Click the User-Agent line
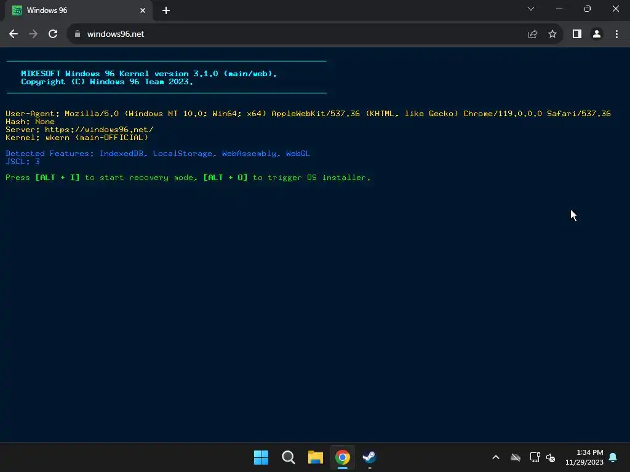This screenshot has height=472, width=630. click(x=308, y=114)
